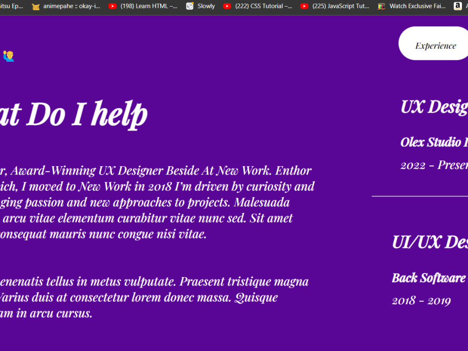Open the Learn HTML YouTube bookmark

point(143,6)
